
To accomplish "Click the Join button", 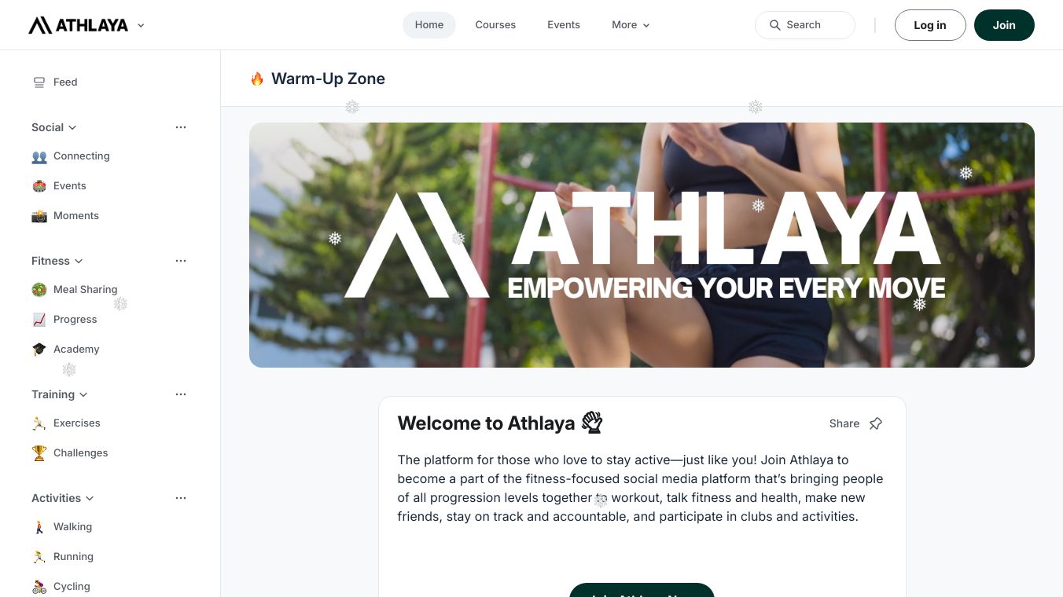I will point(1004,25).
